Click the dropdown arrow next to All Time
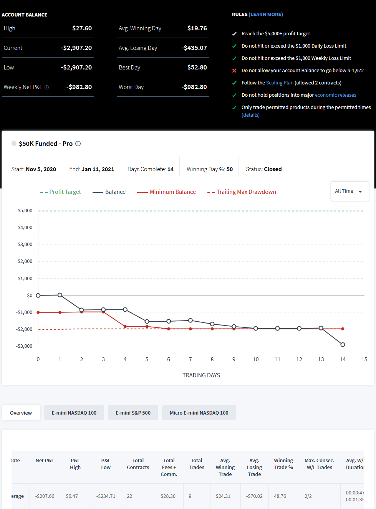This screenshot has width=376, height=509. coord(360,192)
